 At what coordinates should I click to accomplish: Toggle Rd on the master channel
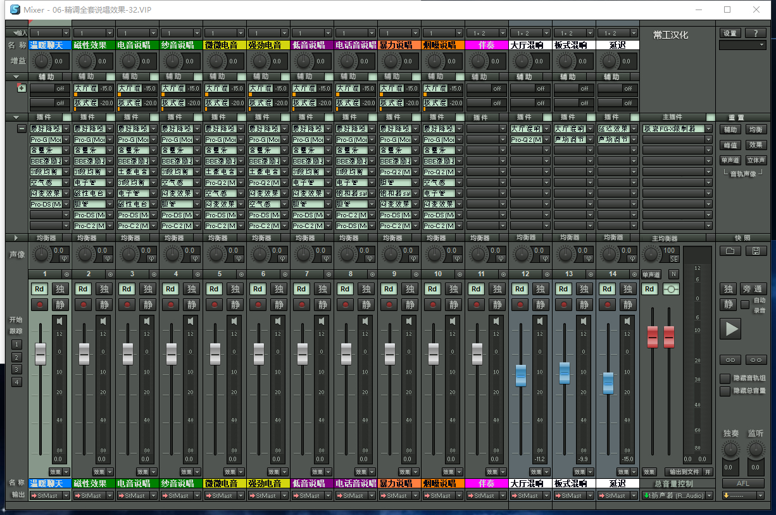(649, 289)
